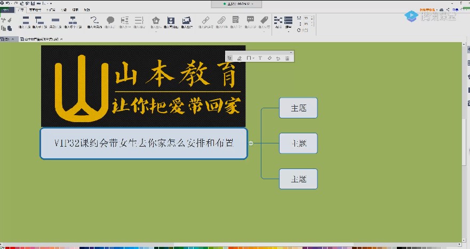The image size is (470, 249).
Task: Open the pentagon insert-icon marker tool
Action: pos(156,20)
